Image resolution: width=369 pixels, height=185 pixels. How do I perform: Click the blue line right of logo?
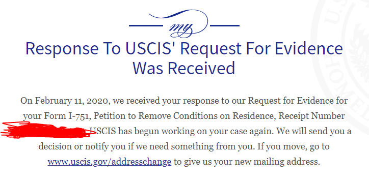point(225,25)
